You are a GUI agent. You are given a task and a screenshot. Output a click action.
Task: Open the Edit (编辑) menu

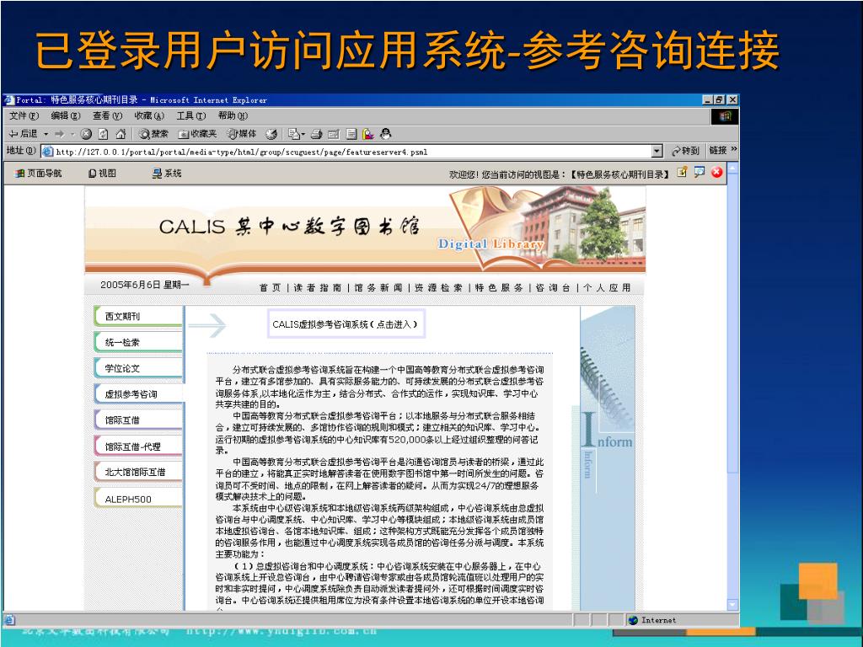(x=66, y=116)
